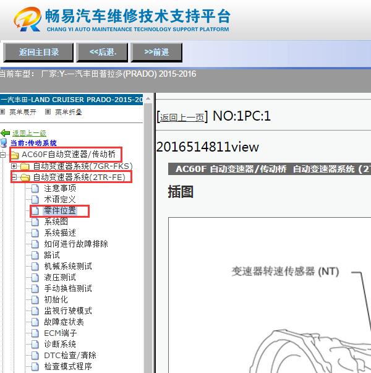Click the 变速器转速传感器 (NT) label

tap(285, 271)
